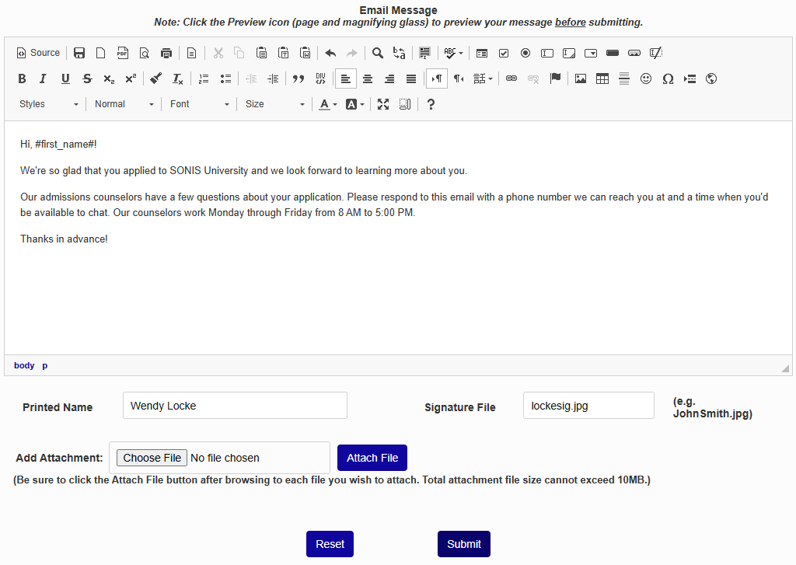This screenshot has height=565, width=796.
Task: Click the Remove Format icon
Action: coord(178,78)
